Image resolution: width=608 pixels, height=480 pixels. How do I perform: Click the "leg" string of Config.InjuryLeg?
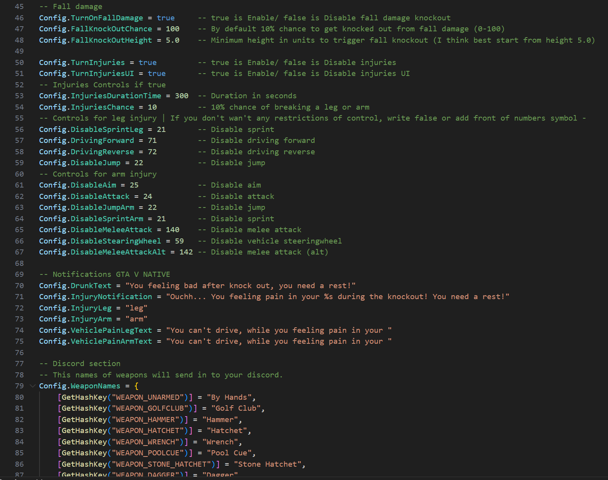coord(136,308)
